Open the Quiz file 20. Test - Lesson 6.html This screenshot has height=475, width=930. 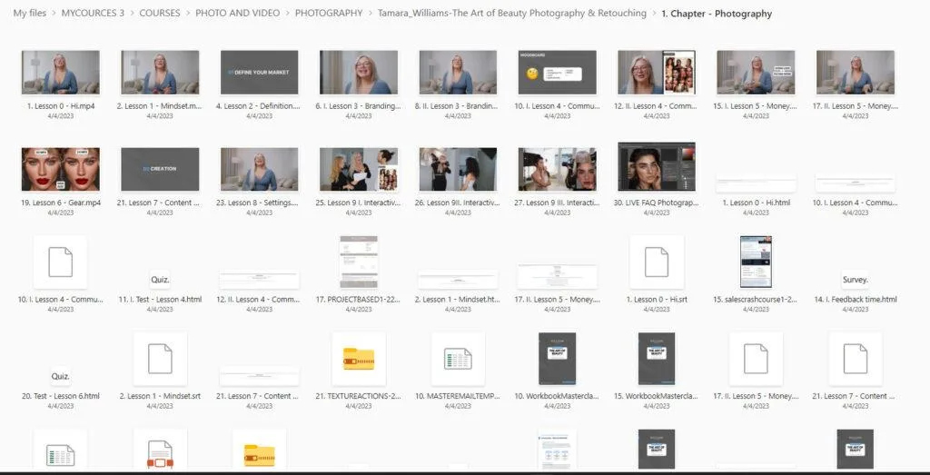pyautogui.click(x=60, y=376)
